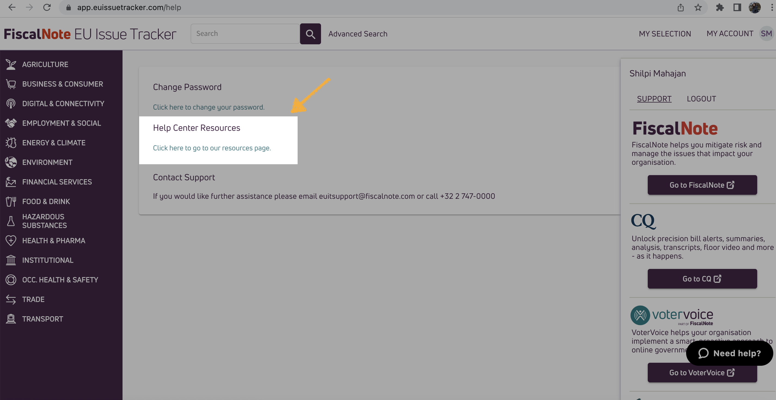
Task: Open the Health & Pharma heart icon
Action: coord(11,241)
